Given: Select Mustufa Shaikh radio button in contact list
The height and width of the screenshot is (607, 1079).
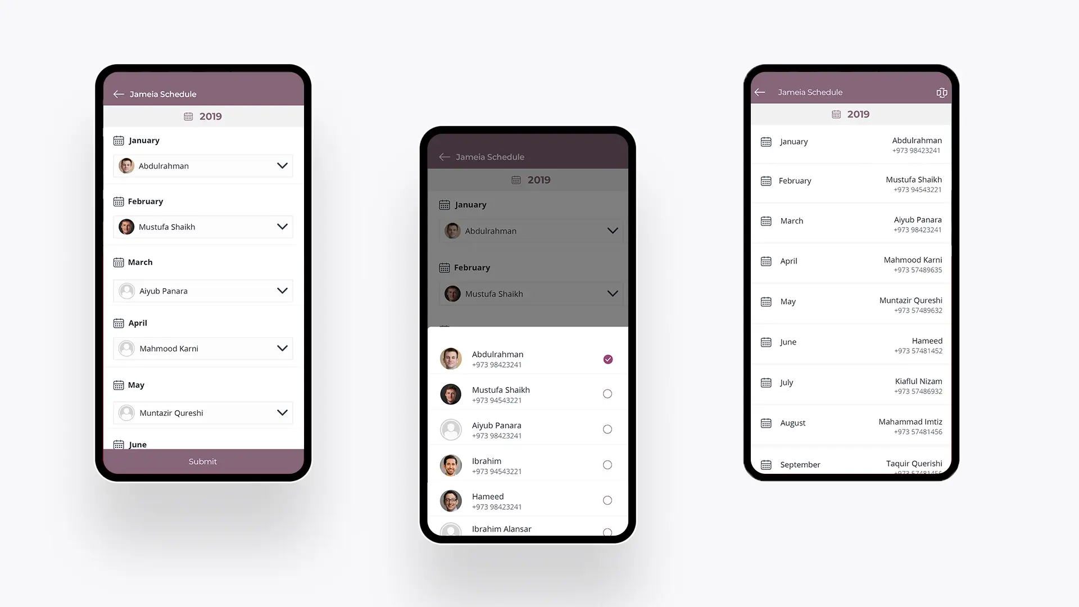Looking at the screenshot, I should (607, 393).
